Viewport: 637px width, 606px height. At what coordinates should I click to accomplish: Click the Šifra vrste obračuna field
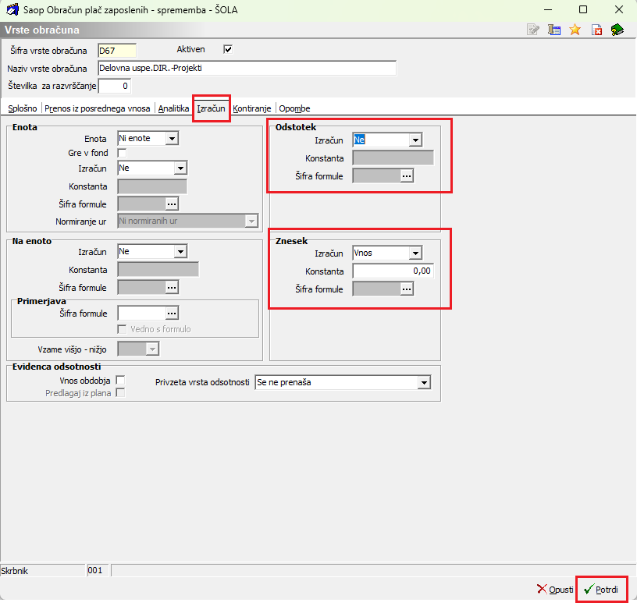117,51
